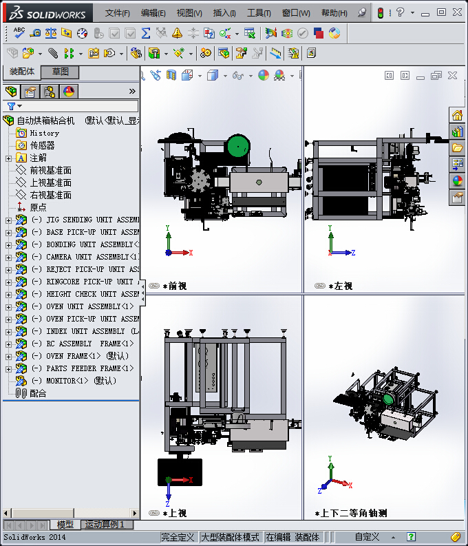The height and width of the screenshot is (546, 468).
Task: Switch to the 运动算例1 tab
Action: 105,525
